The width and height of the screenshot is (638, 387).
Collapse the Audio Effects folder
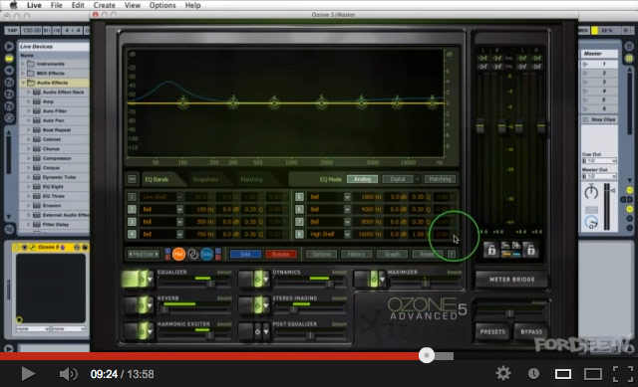pyautogui.click(x=23, y=83)
